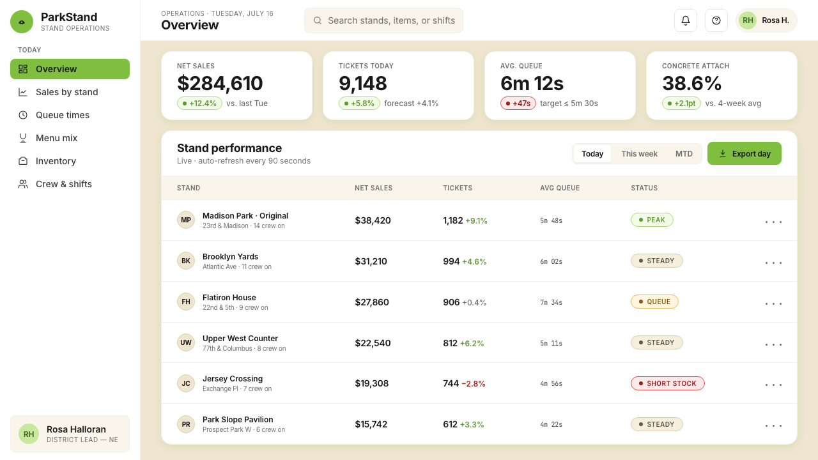Open Crew & shifts section

tap(70, 184)
